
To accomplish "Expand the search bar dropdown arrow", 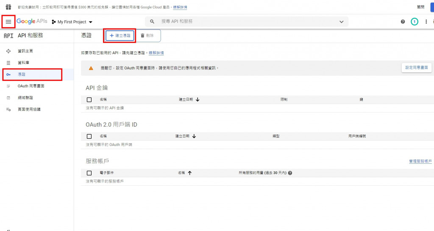I will pos(341,22).
